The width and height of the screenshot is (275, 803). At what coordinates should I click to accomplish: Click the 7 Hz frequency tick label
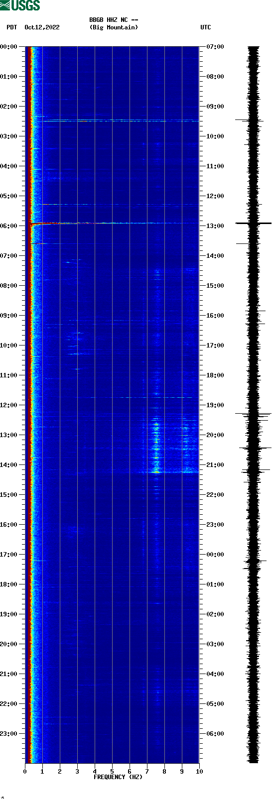click(147, 772)
